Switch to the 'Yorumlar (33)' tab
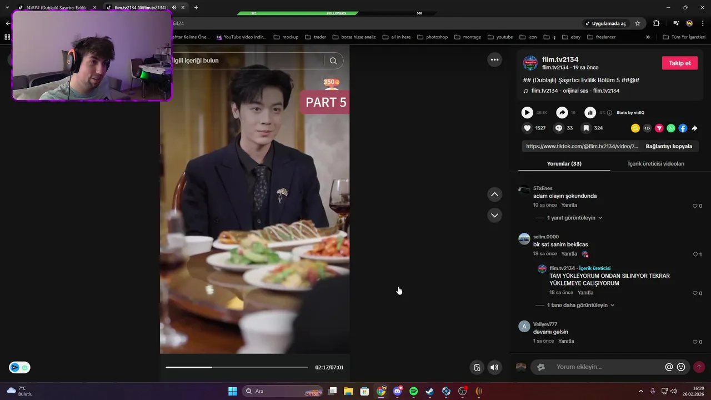The image size is (711, 400). tap(564, 164)
